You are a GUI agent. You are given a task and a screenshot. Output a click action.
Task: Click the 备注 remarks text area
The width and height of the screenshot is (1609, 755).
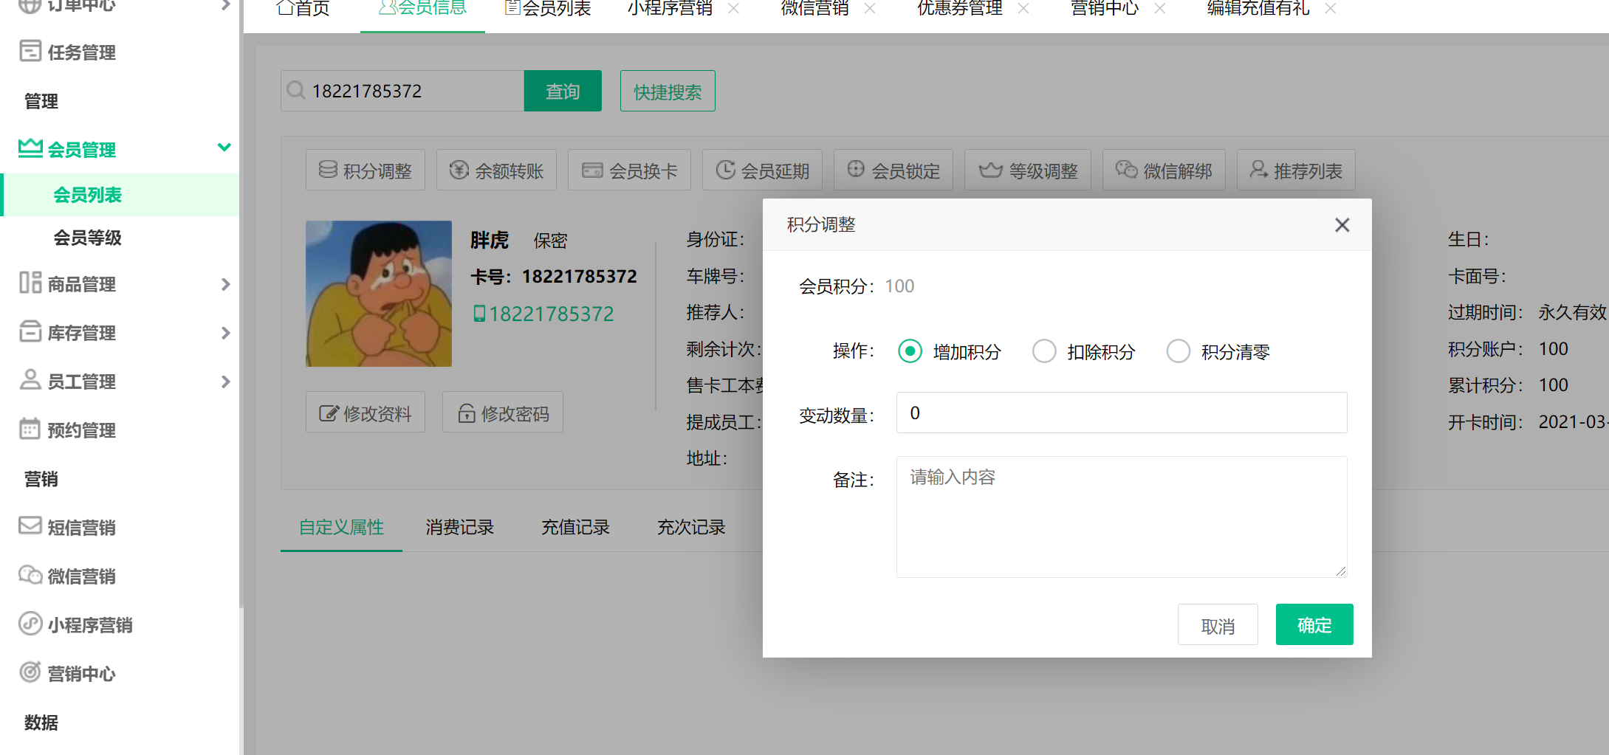pos(1121,517)
